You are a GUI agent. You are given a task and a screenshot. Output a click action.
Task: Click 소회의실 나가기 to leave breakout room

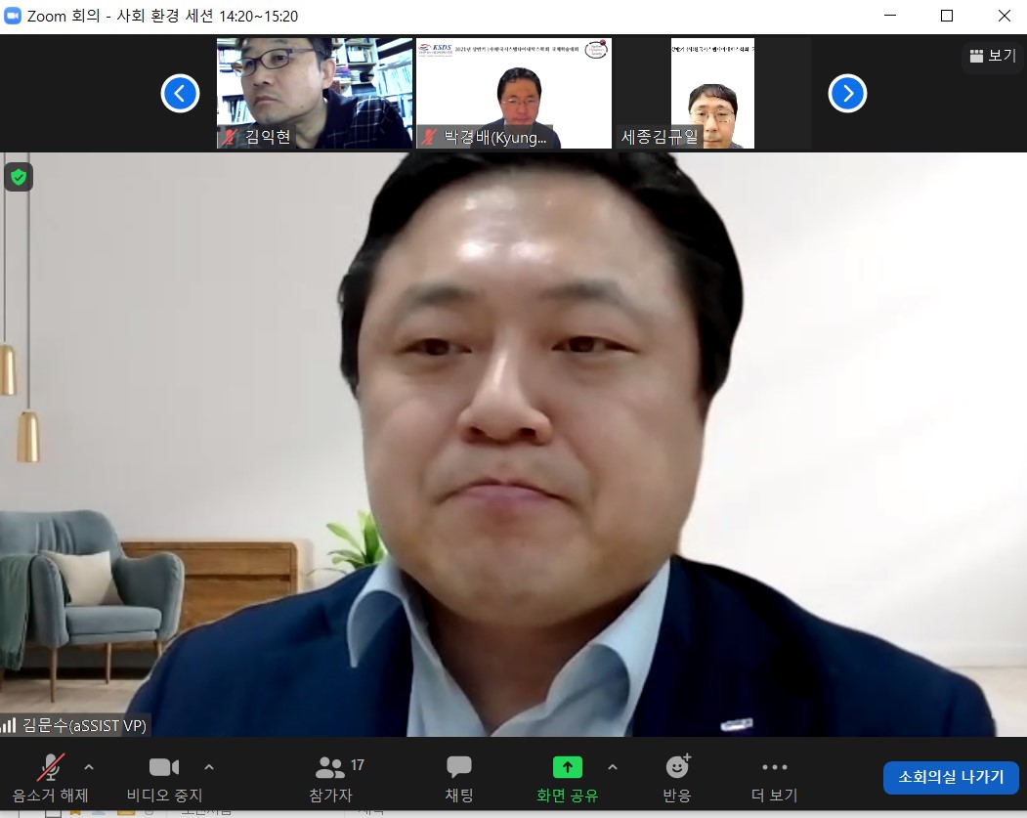(x=950, y=777)
